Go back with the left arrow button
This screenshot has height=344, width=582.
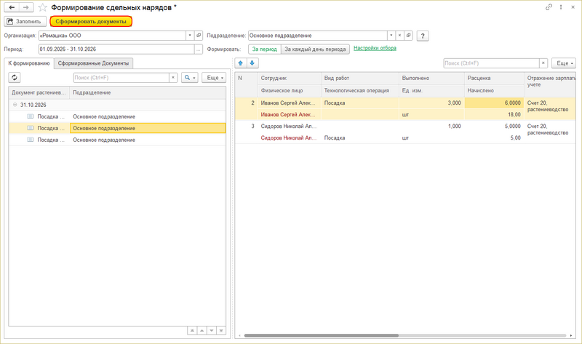pos(12,7)
